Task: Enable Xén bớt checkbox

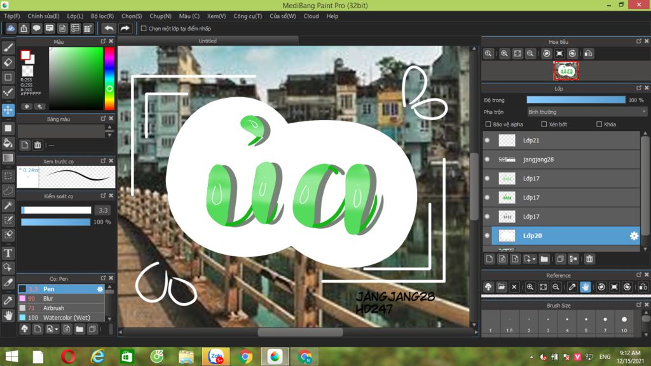Action: click(544, 124)
